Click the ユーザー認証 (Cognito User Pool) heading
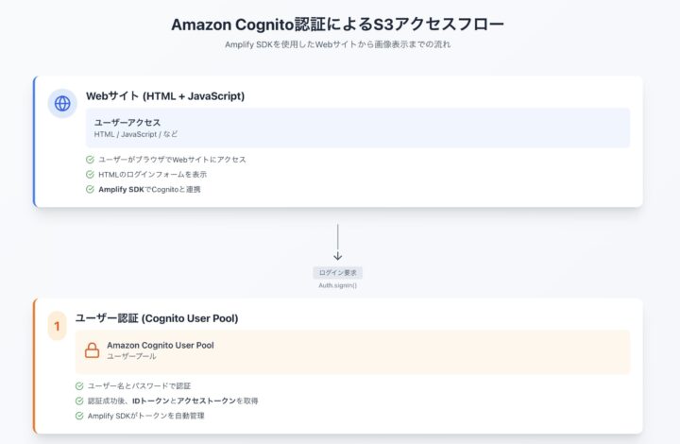 tap(156, 318)
